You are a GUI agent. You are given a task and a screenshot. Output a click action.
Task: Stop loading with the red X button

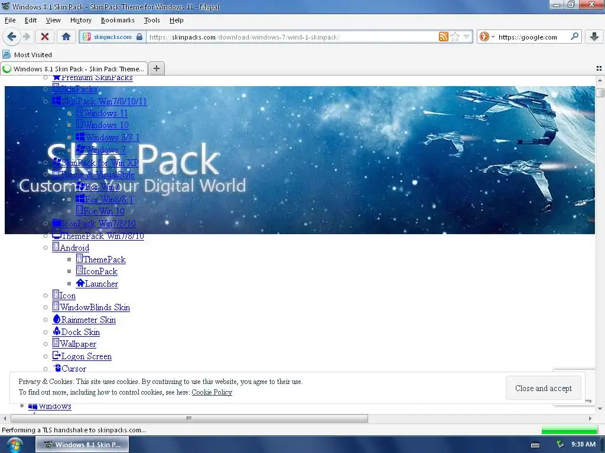[45, 37]
